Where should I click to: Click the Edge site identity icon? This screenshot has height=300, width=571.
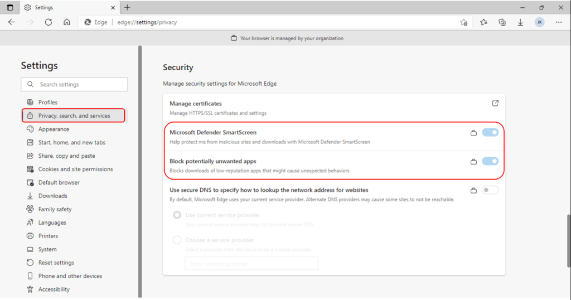[88, 22]
